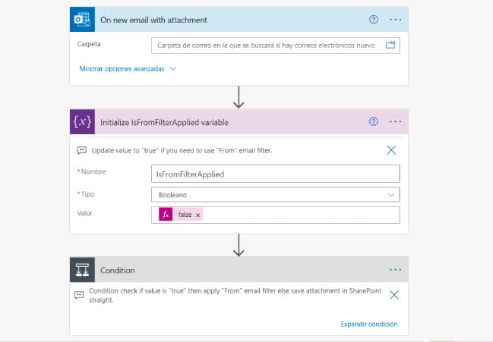This screenshot has height=342, width=493.
Task: Open help for Initialize variable action
Action: (373, 121)
